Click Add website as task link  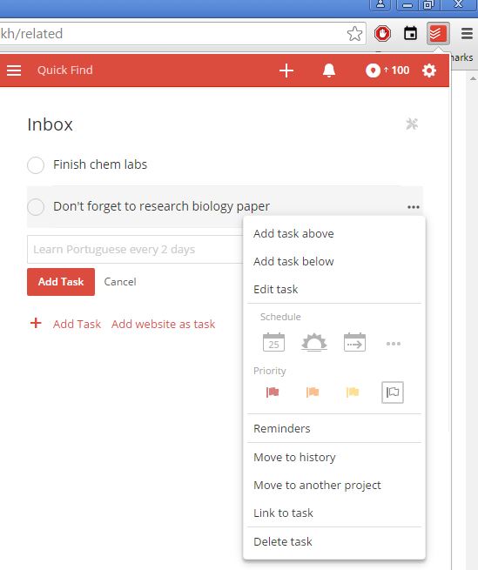(163, 324)
